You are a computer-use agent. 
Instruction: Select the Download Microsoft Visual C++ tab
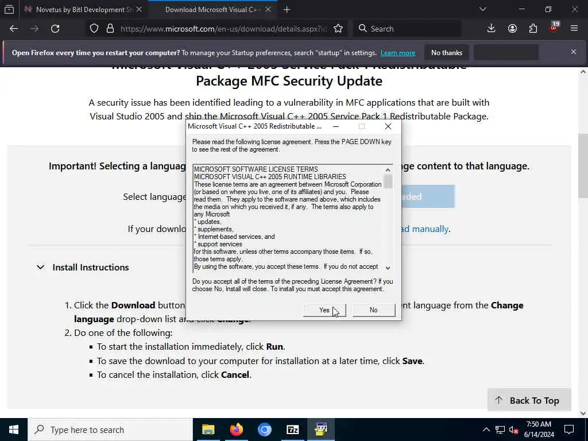click(212, 10)
